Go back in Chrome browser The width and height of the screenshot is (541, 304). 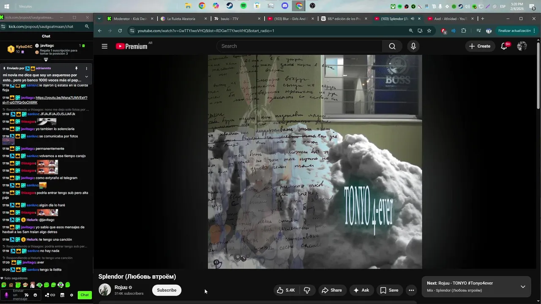100,31
